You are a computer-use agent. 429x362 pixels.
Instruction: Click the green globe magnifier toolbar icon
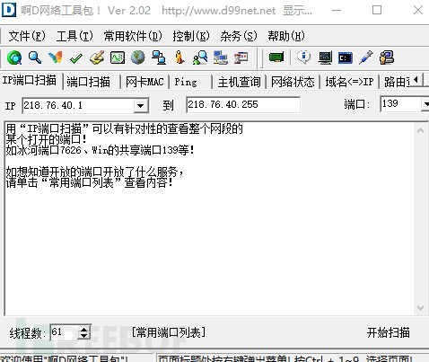click(14, 57)
